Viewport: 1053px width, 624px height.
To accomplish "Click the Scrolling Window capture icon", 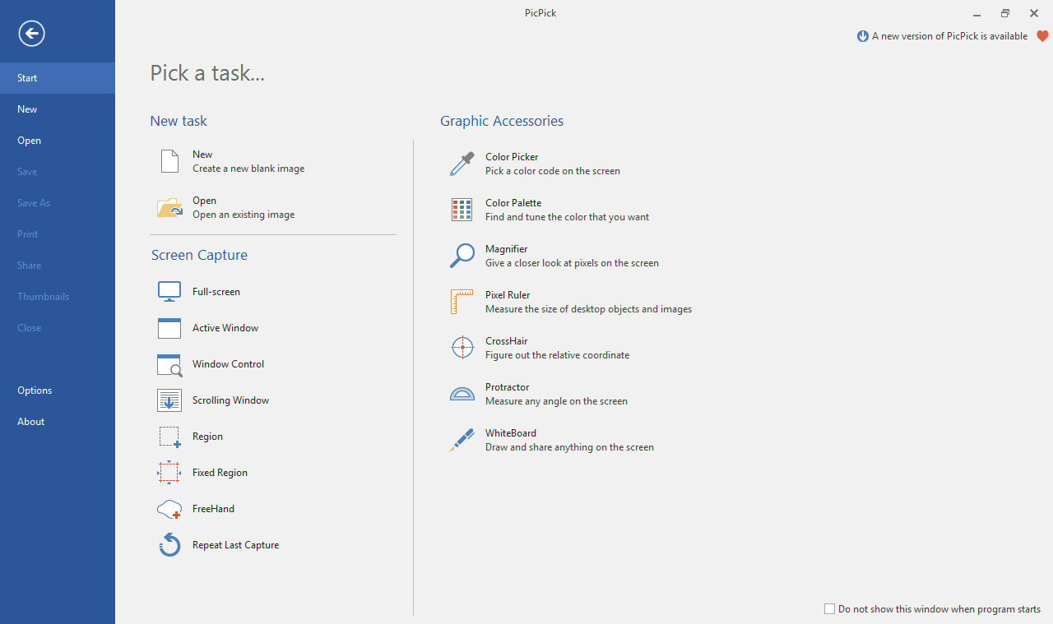I will [169, 400].
